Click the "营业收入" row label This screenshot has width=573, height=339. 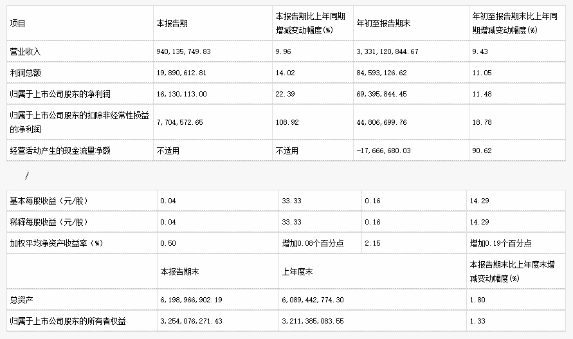coord(25,51)
